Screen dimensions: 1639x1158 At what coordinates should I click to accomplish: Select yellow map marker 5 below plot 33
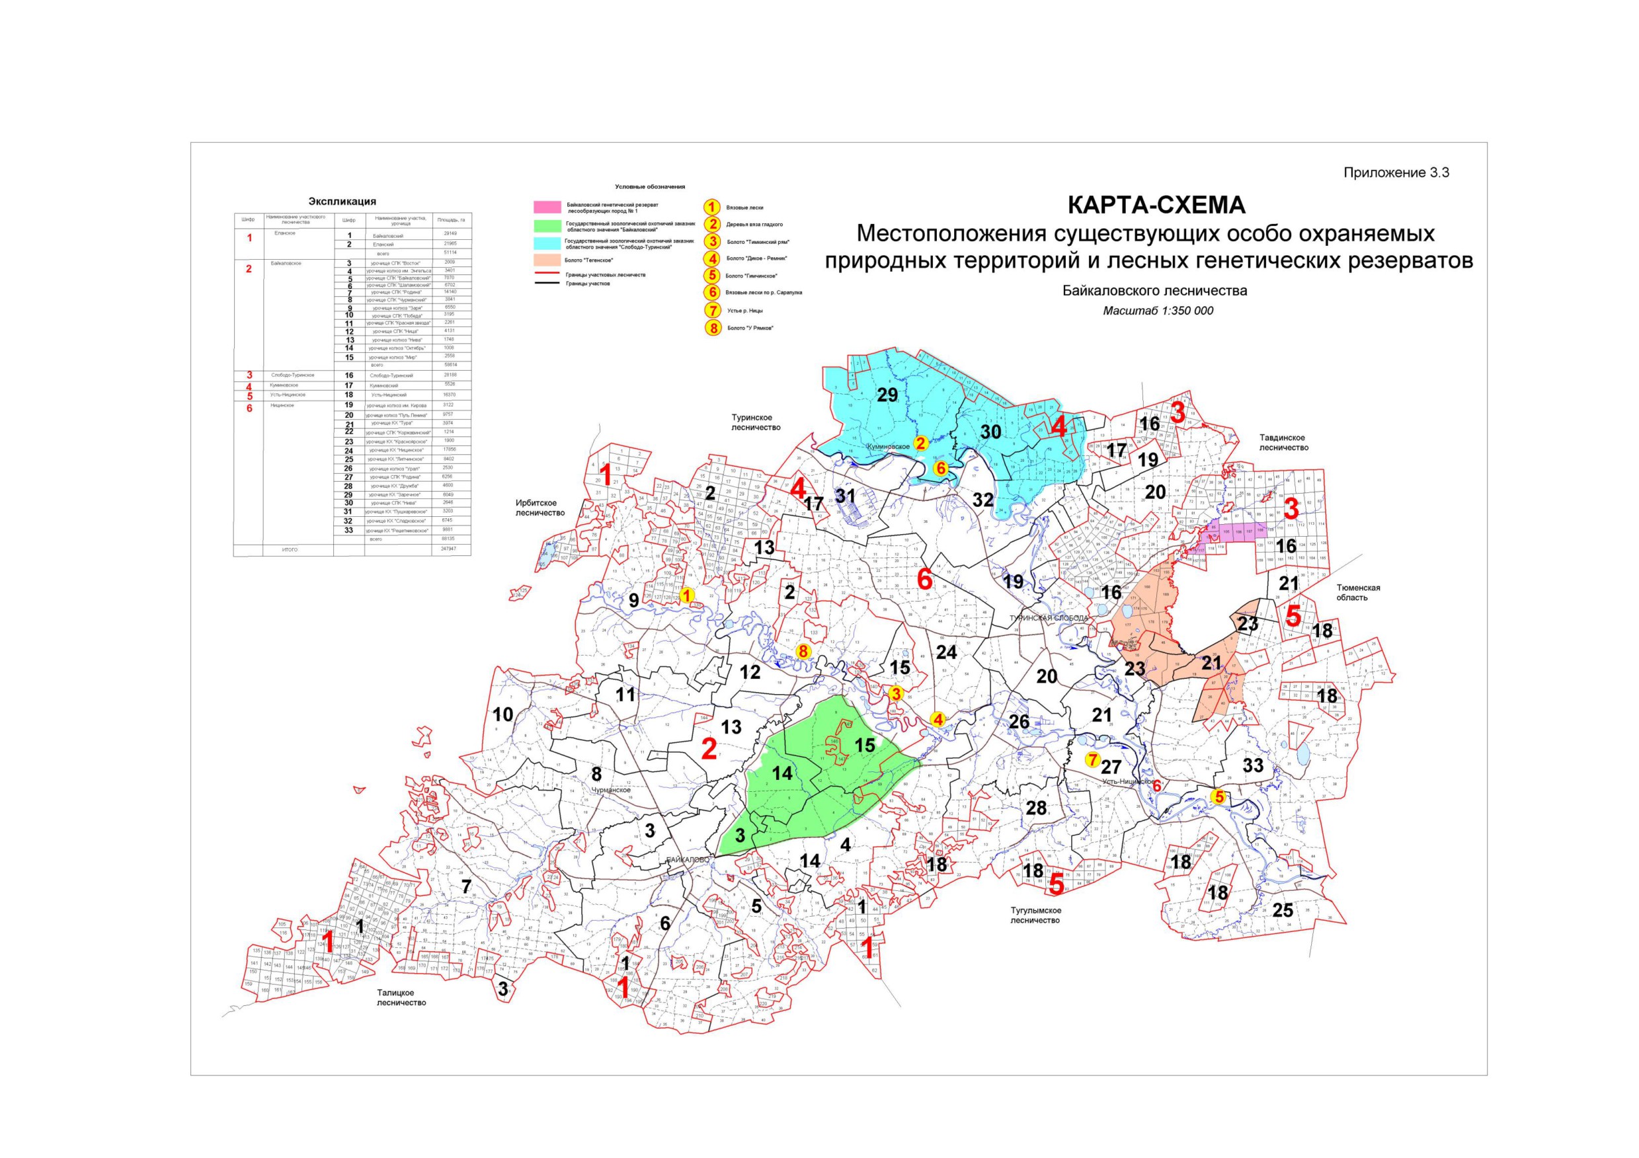(x=1219, y=797)
